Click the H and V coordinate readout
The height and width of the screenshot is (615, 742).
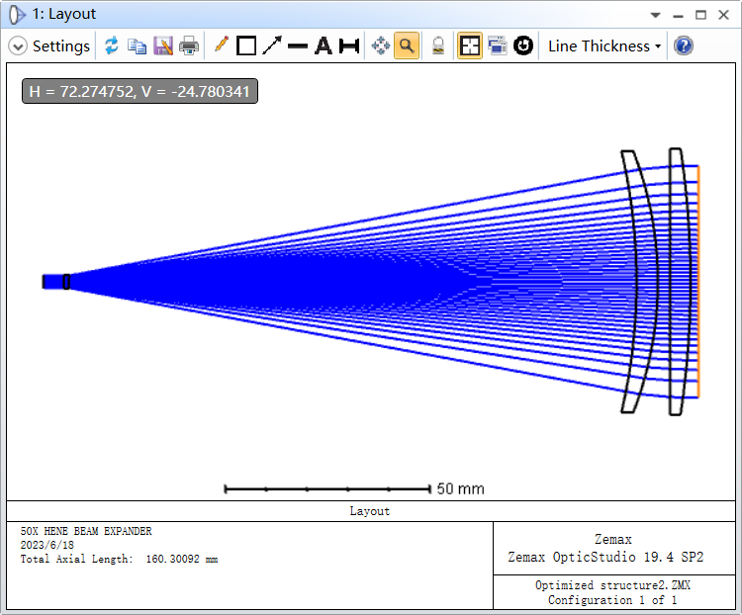tap(140, 91)
